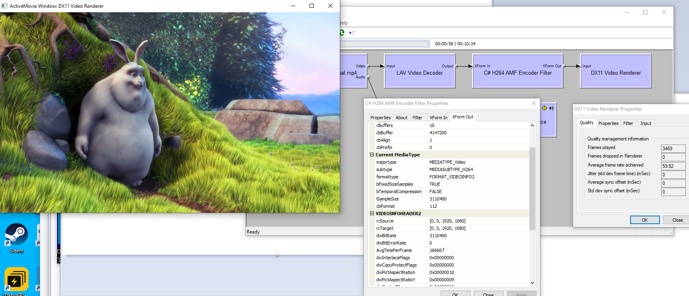Click OK in encoder filter properties
The width and height of the screenshot is (689, 296).
click(455, 294)
